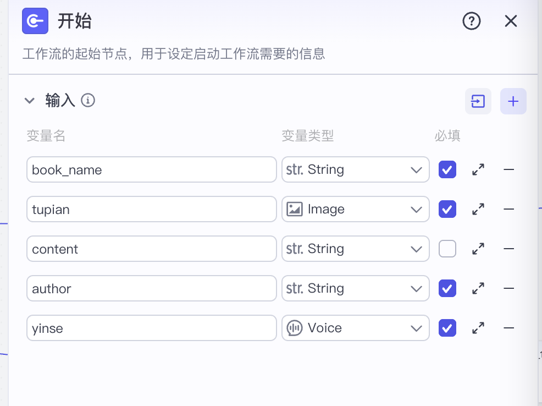Remove the author variable with minus icon
542x406 pixels.
click(x=508, y=288)
